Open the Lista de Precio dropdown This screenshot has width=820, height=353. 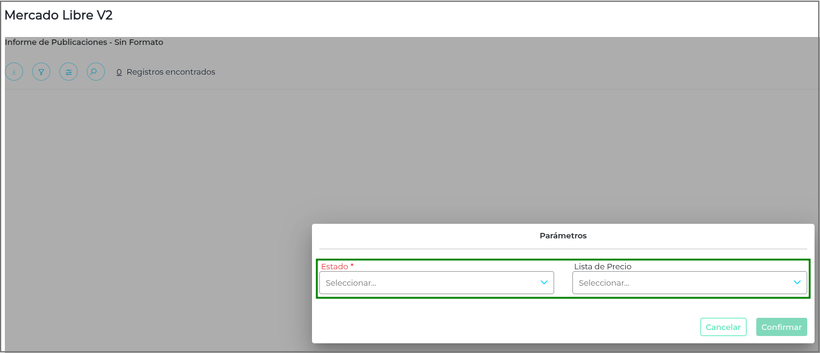[x=690, y=283]
